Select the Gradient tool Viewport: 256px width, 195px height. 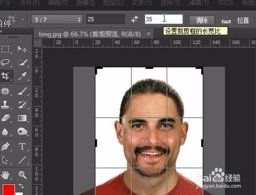(x=22, y=118)
